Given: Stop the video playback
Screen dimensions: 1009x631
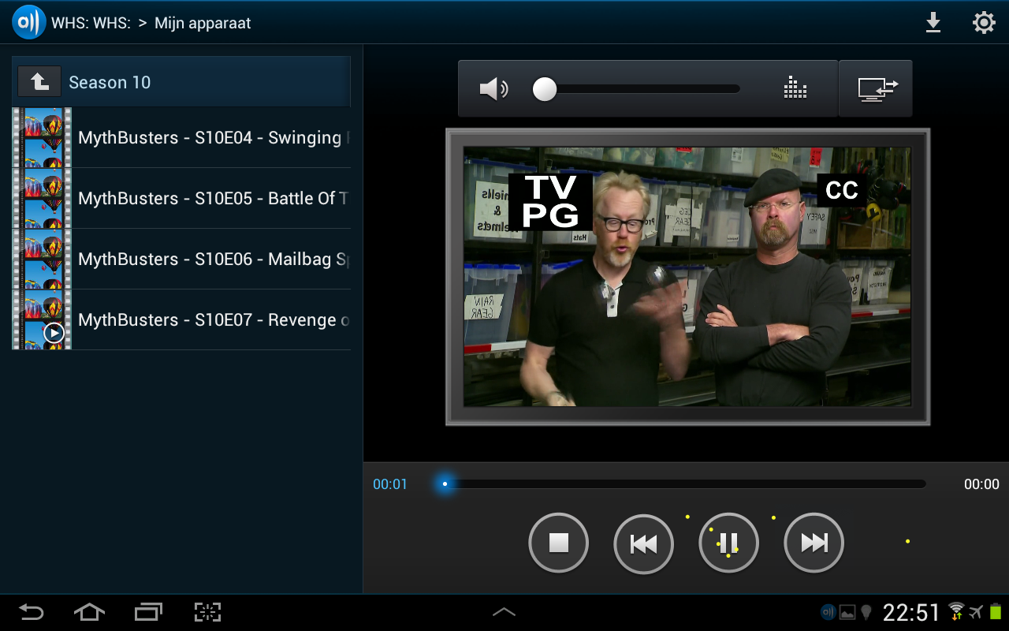Looking at the screenshot, I should [x=559, y=543].
